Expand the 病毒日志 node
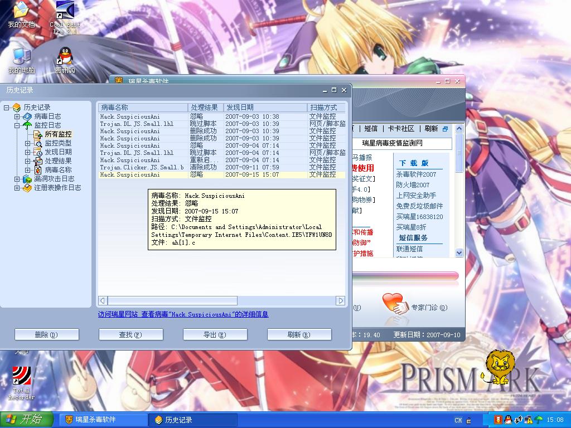Viewport: 571px width, 428px height. [x=17, y=116]
